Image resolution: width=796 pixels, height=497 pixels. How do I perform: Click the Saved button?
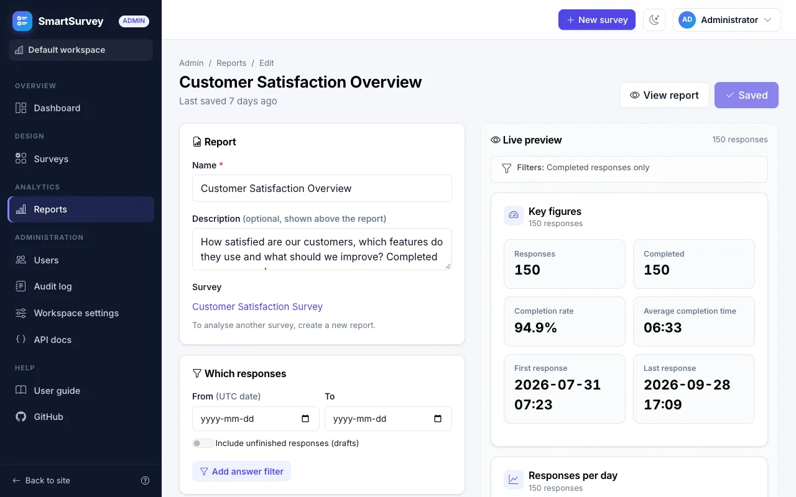(746, 95)
